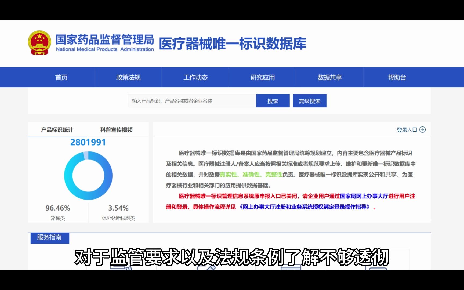The image size is (464, 290).
Task: Click the green 真实性、准确性、完整性 text
Action: 251,175
